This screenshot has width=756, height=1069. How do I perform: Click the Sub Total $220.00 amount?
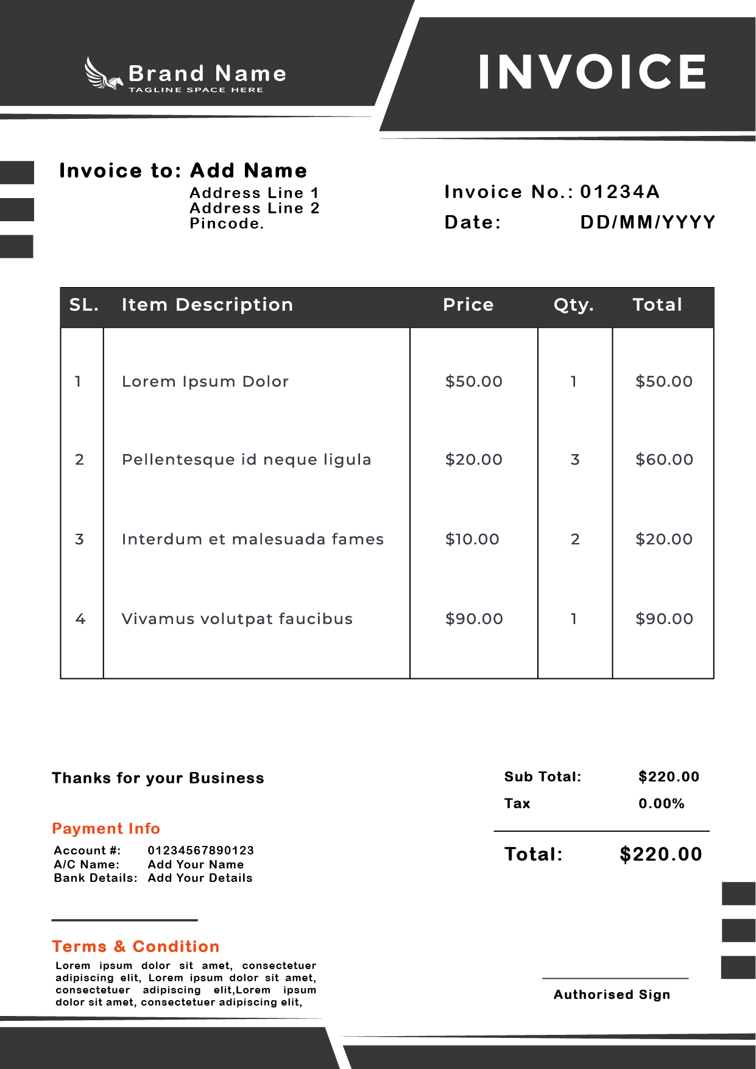click(668, 777)
